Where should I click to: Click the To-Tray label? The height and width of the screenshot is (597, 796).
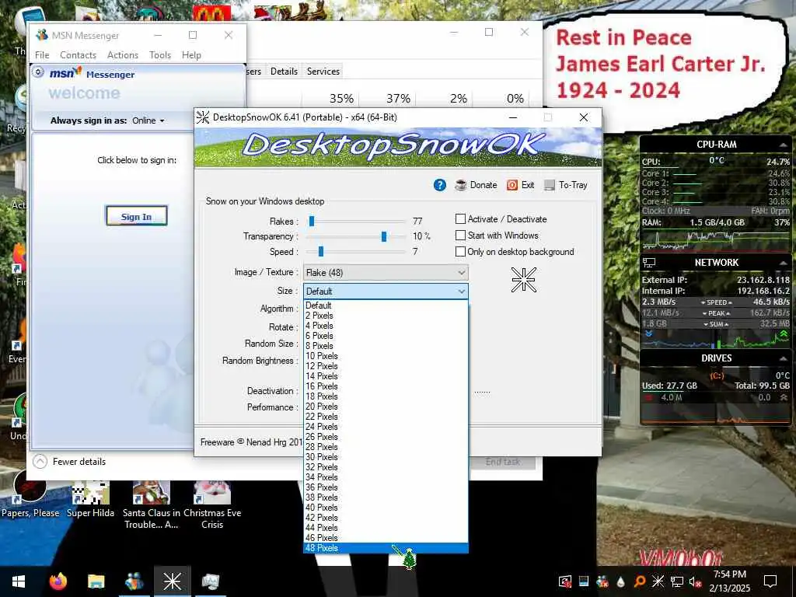pyautogui.click(x=573, y=185)
